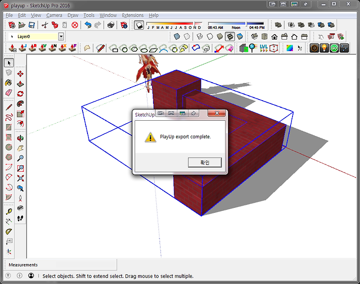Image resolution: width=360 pixels, height=284 pixels.
Task: Click the Top view icon
Action: (x=264, y=37)
